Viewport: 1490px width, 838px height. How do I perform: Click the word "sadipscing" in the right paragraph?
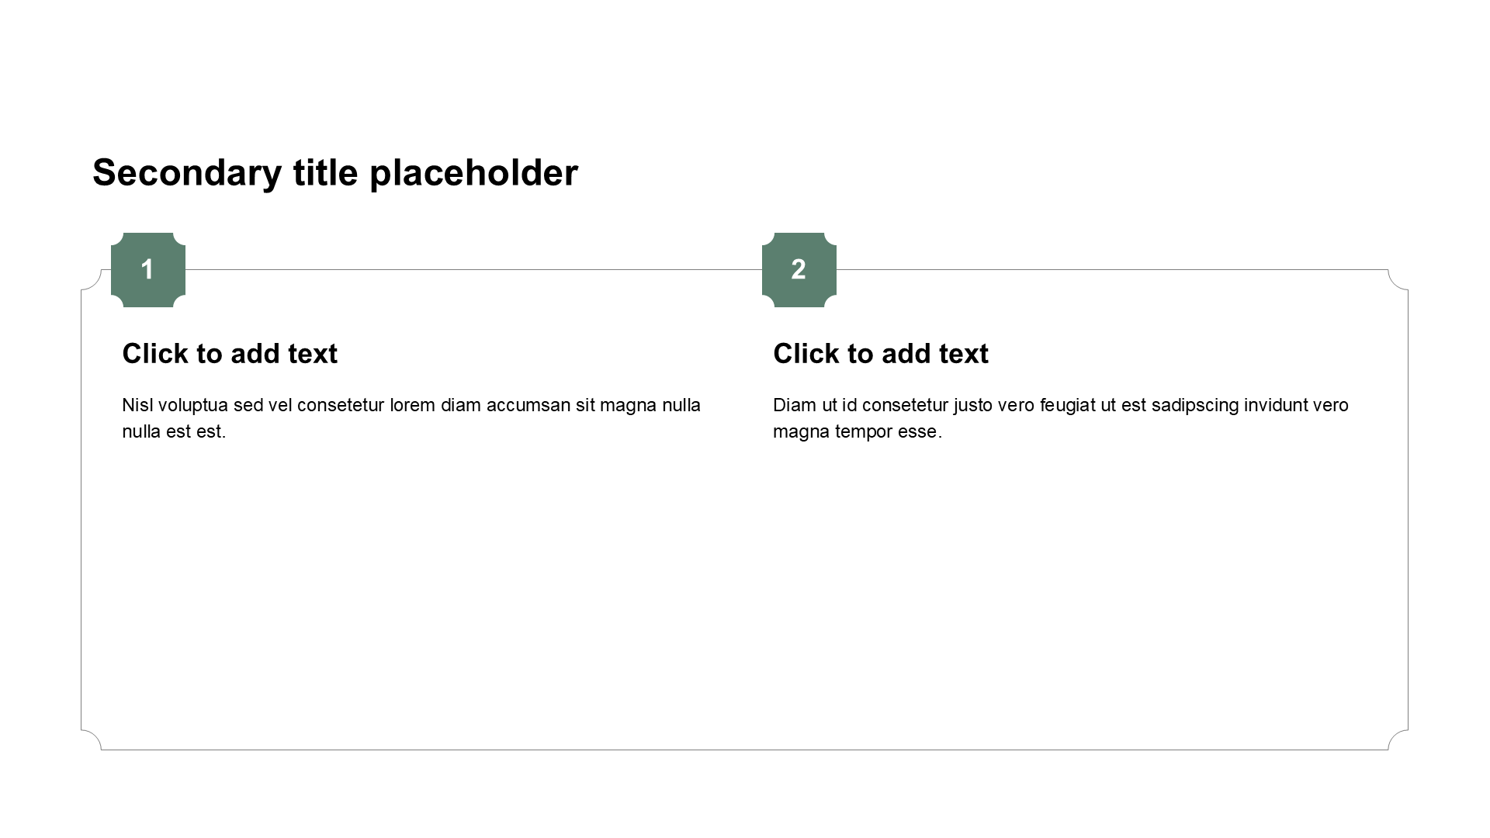tap(1195, 405)
